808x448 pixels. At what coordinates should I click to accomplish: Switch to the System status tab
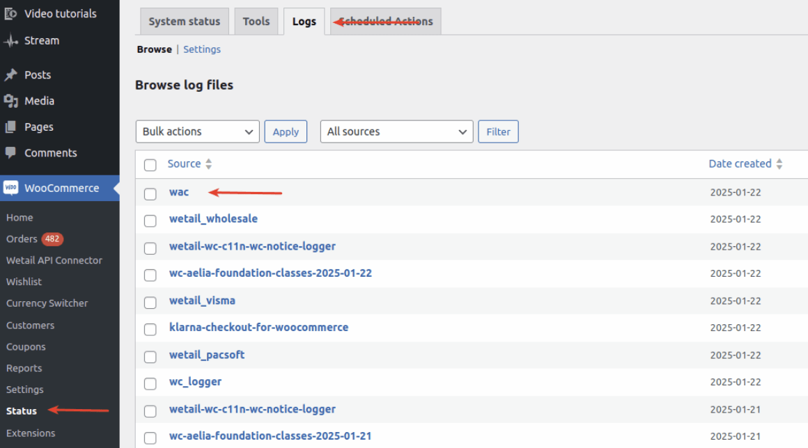point(185,22)
